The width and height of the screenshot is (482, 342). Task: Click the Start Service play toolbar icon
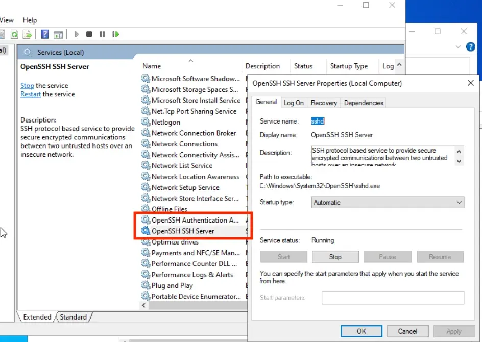77,34
